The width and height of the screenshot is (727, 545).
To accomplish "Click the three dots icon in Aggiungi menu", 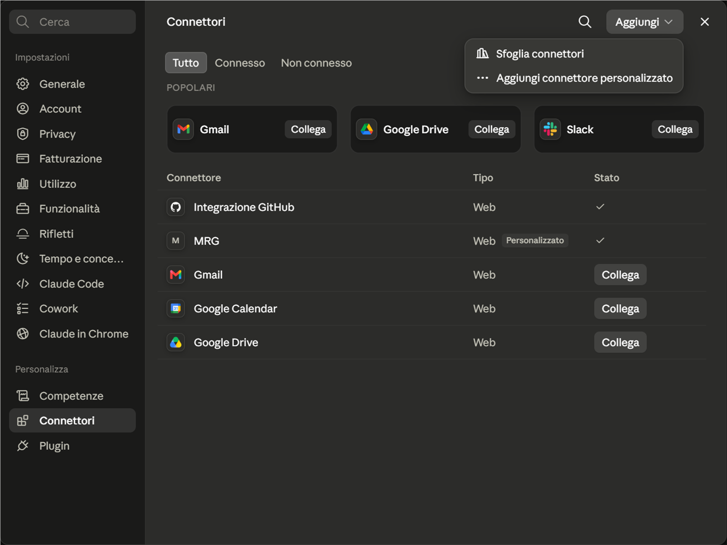I will (x=482, y=78).
